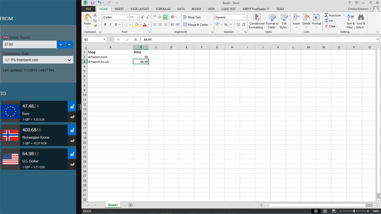Screen dimensions: 381x214
Task: Click the Page Layout view icon in status bar
Action: click(x=325, y=211)
